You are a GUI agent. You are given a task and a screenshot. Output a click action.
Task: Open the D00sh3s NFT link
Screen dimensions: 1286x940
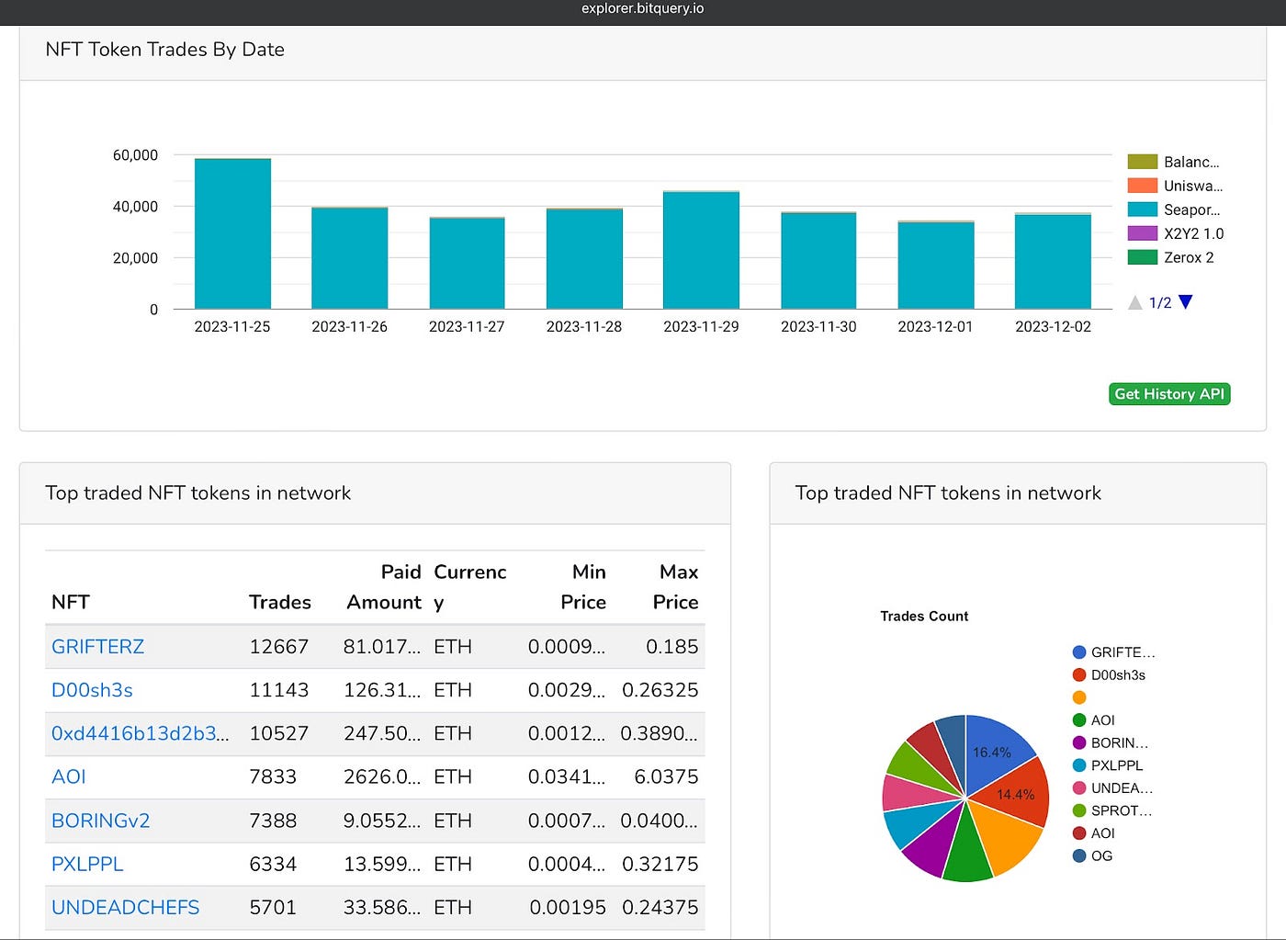[92, 690]
